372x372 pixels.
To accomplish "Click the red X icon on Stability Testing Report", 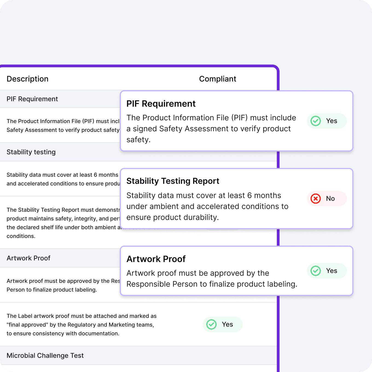I will coord(315,199).
